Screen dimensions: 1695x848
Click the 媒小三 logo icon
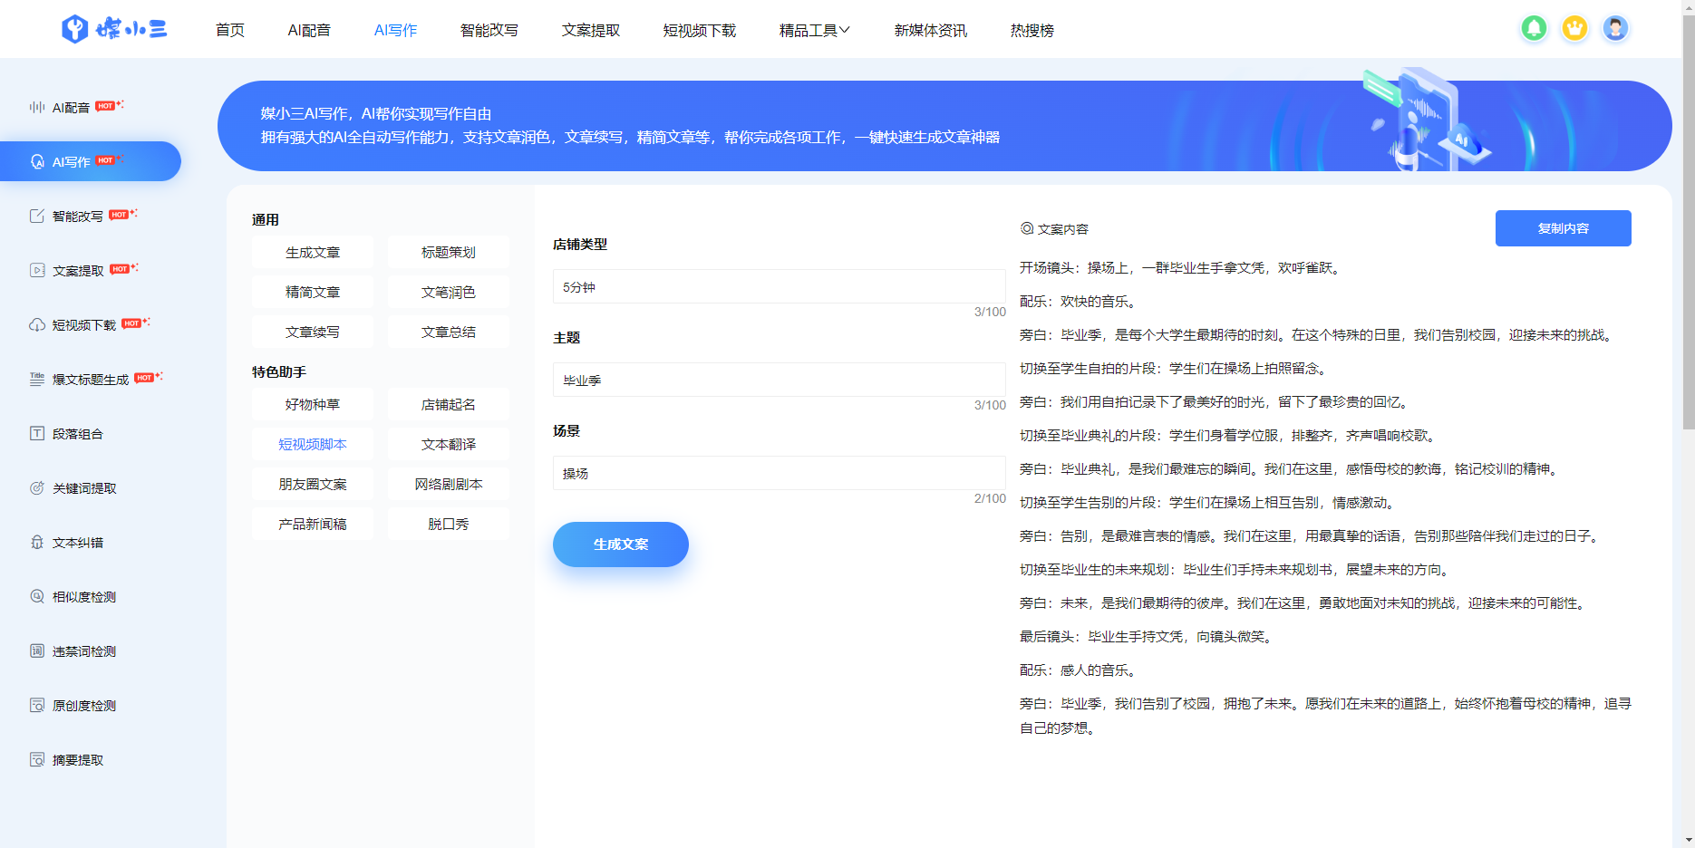pyautogui.click(x=75, y=29)
